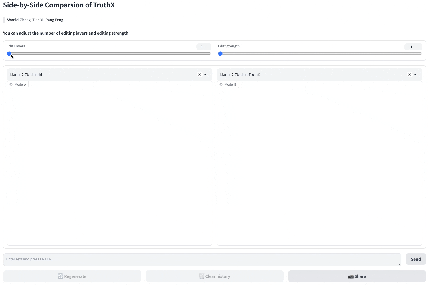Expand the Llama-2-7b-chat-hf dropdown arrow

point(205,75)
